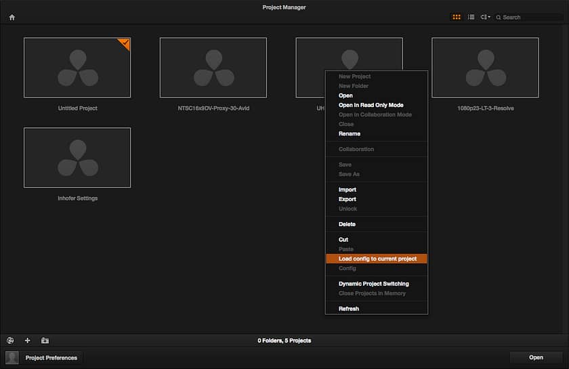Screen dimensions: 569x369
Task: Click the NTSC16x9DV-Proxy-30-Avid name label
Action: pyautogui.click(x=213, y=108)
